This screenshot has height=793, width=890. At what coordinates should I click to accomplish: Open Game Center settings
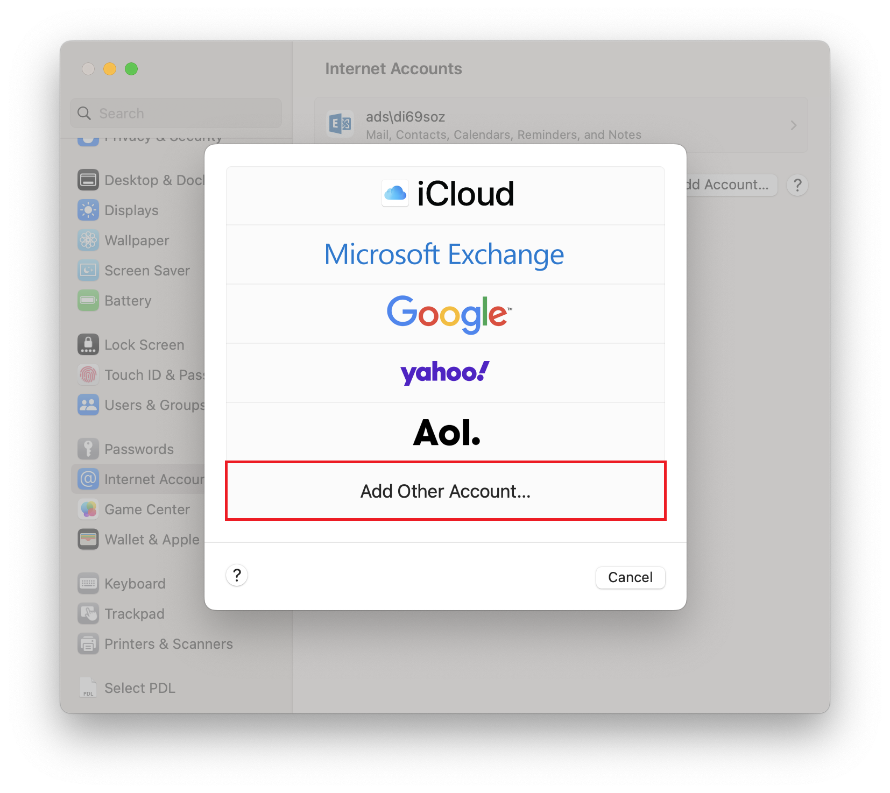(x=88, y=509)
